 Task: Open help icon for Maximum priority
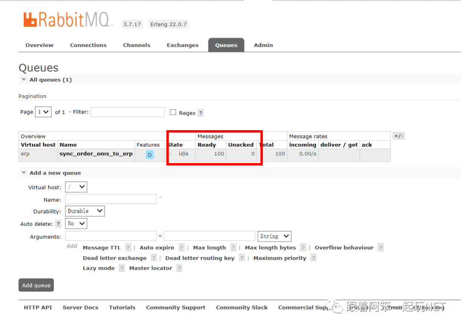pyautogui.click(x=313, y=258)
